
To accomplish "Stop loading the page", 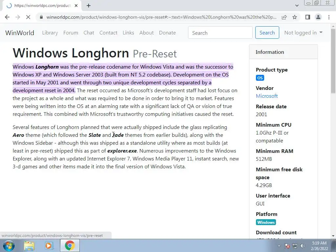I will click(x=28, y=17).
